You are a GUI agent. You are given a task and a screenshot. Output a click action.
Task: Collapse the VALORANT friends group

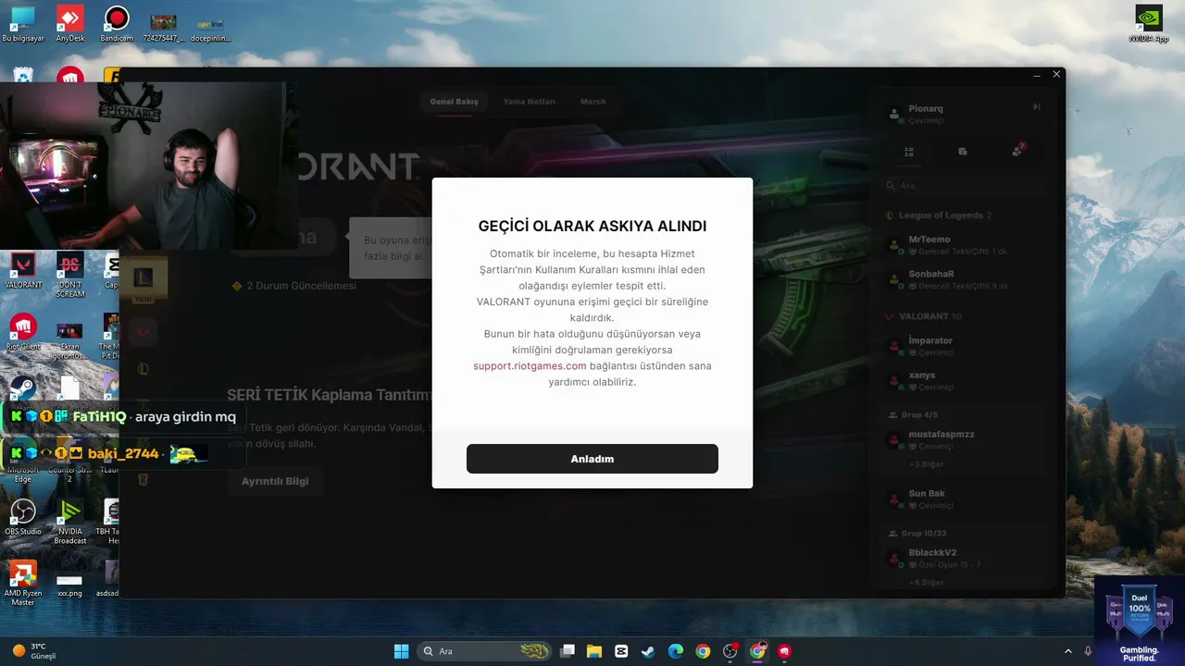[x=924, y=316]
